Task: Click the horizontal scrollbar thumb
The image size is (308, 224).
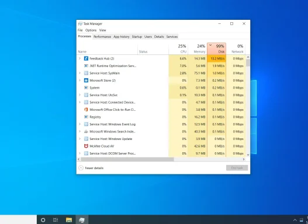Action: pos(127,159)
